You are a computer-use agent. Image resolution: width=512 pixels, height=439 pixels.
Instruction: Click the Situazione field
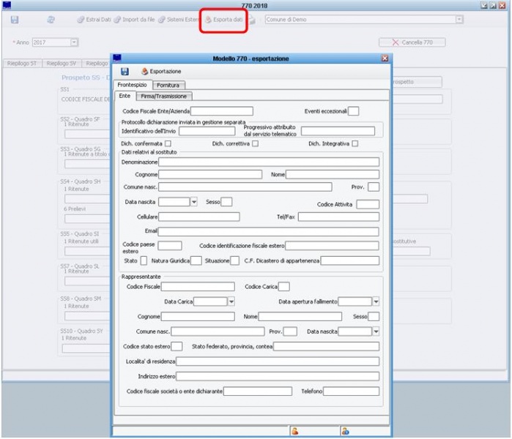point(235,260)
